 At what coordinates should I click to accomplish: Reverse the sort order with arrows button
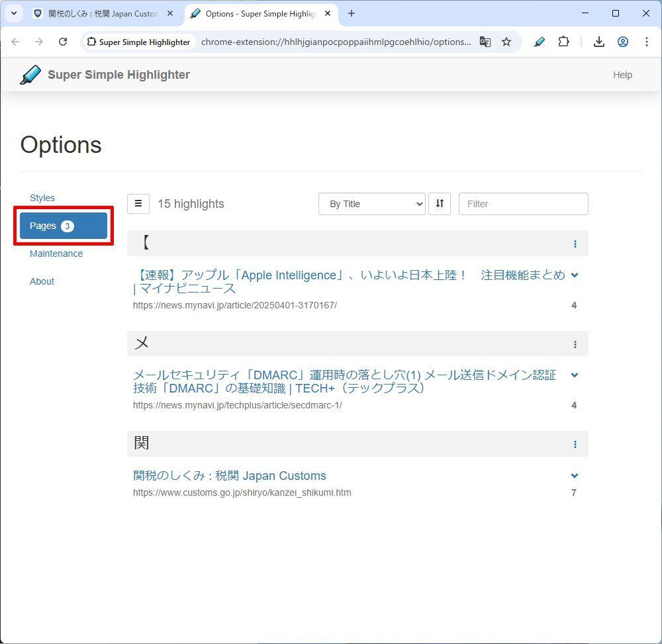pos(440,204)
